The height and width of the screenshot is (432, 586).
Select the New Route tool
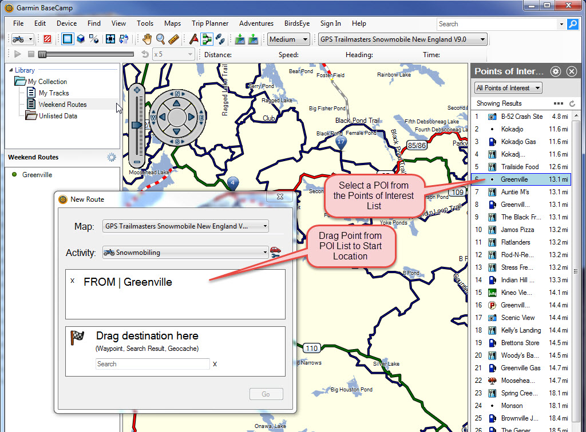click(207, 39)
